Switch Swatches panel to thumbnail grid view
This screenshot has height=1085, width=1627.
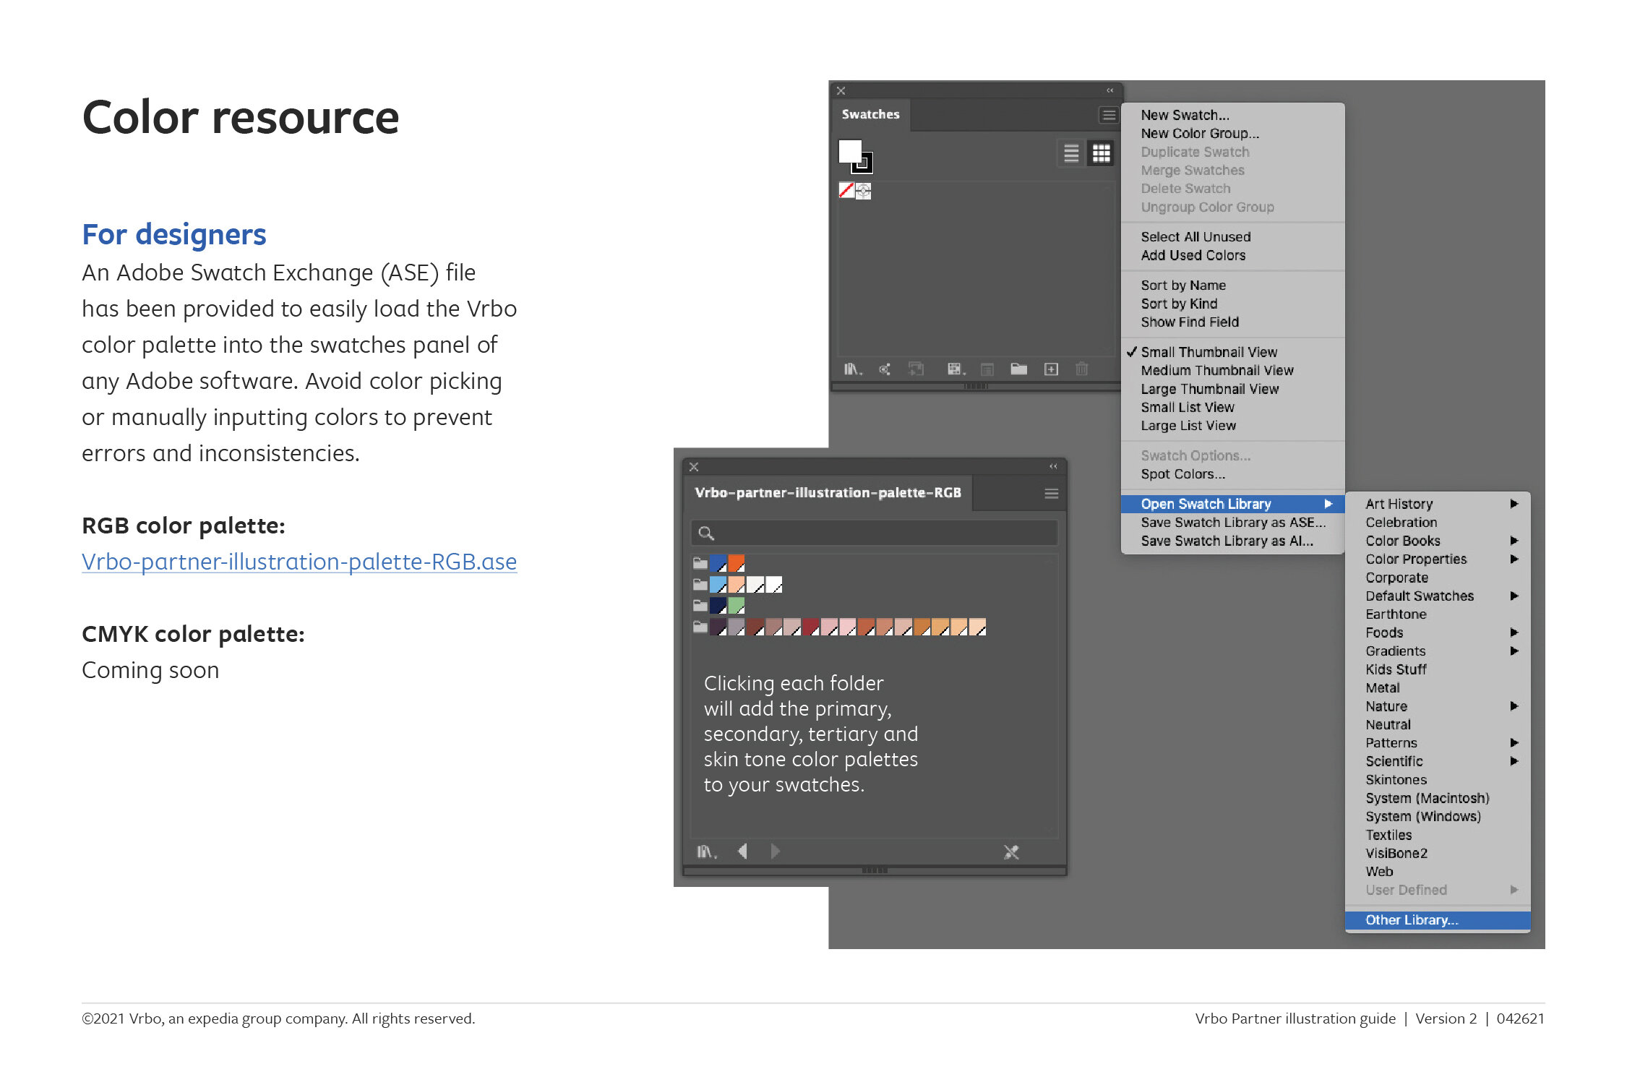(1101, 153)
